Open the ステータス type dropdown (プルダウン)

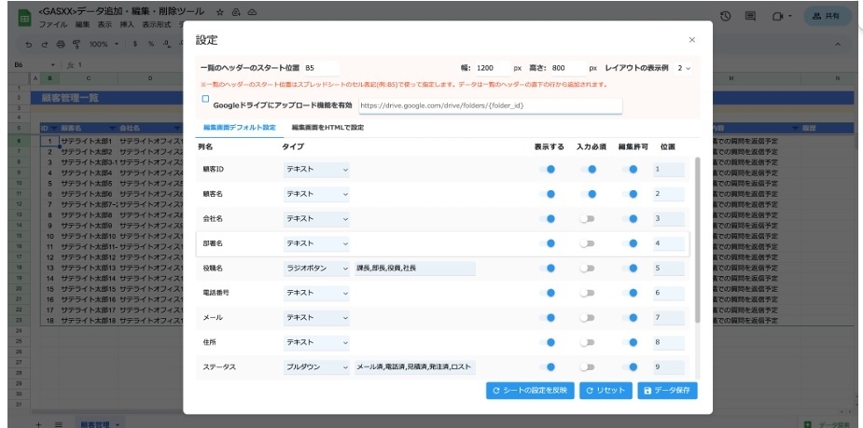[x=316, y=367]
